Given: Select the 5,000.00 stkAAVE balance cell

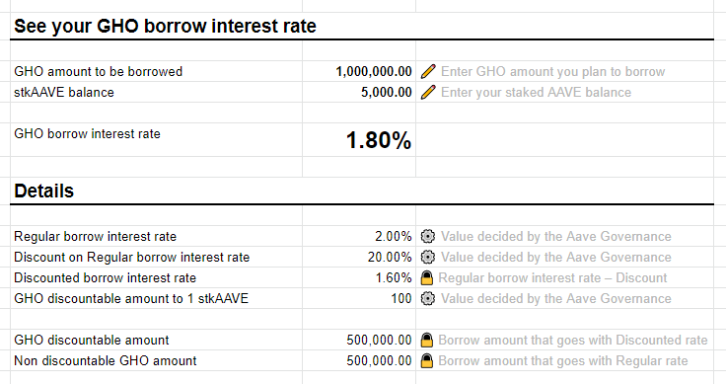Looking at the screenshot, I should (x=359, y=92).
